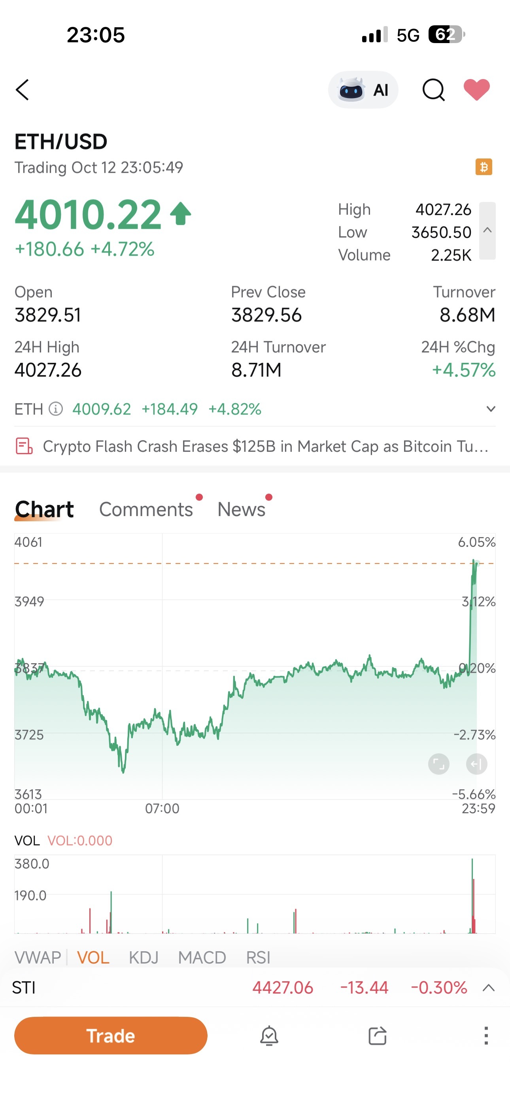
Task: Switch to the Comments tab
Action: (146, 509)
